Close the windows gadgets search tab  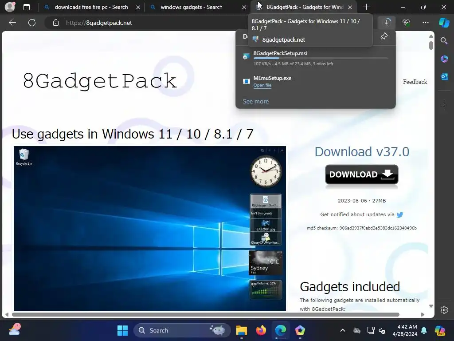244,7
